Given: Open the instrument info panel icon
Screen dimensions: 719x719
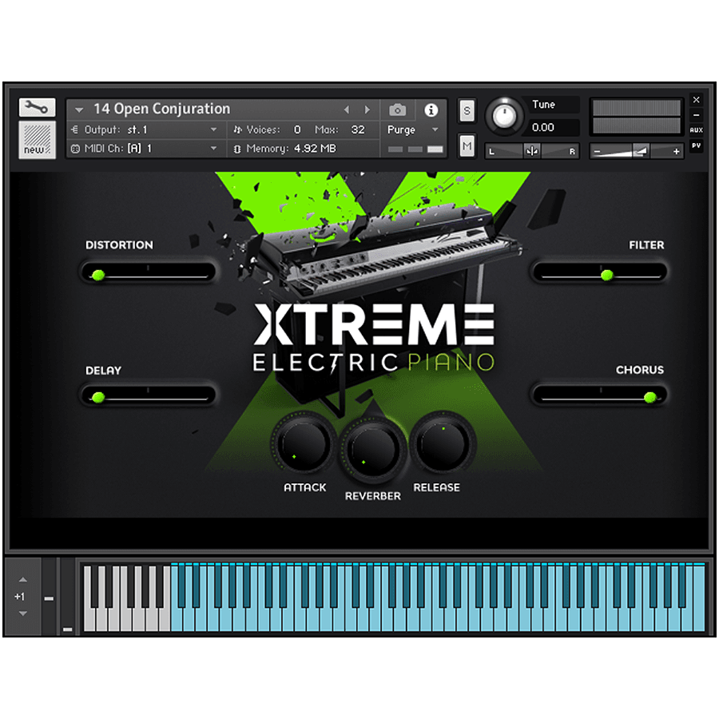Looking at the screenshot, I should [x=432, y=109].
